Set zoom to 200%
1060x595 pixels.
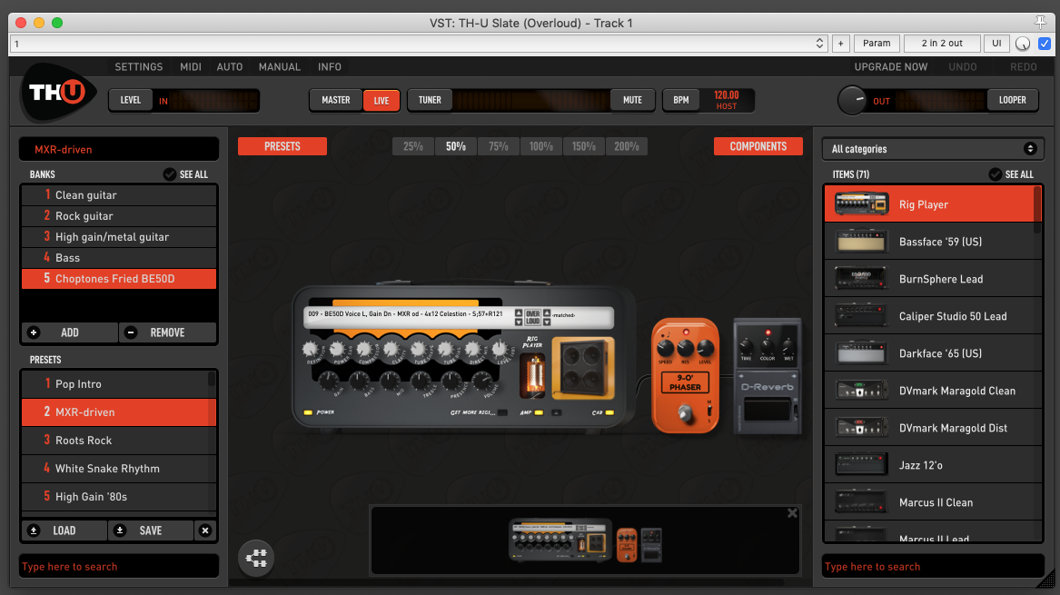tap(627, 146)
